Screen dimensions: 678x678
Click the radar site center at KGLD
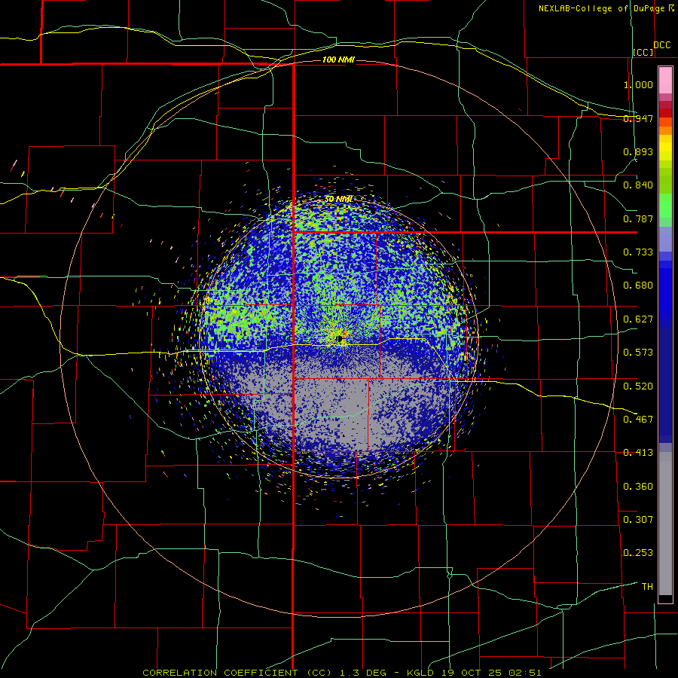(x=341, y=338)
